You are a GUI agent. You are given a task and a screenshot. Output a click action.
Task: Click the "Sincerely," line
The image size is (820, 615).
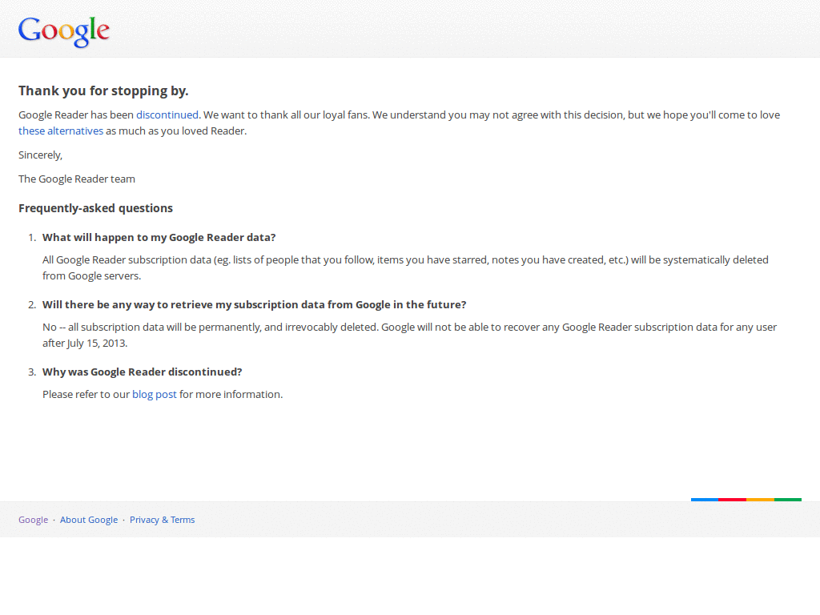40,155
